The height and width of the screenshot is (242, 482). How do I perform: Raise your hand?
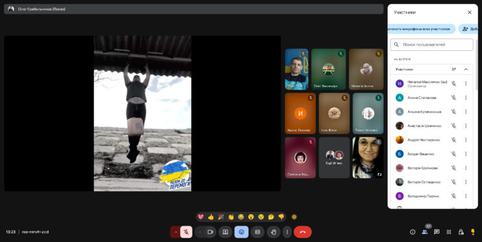pos(273,232)
